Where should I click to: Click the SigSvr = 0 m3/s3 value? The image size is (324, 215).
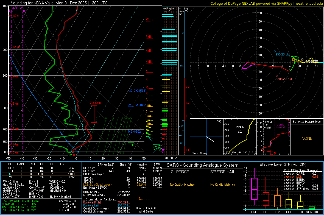tap(60, 197)
